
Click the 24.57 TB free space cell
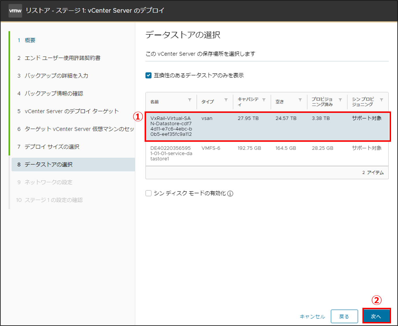(x=286, y=118)
